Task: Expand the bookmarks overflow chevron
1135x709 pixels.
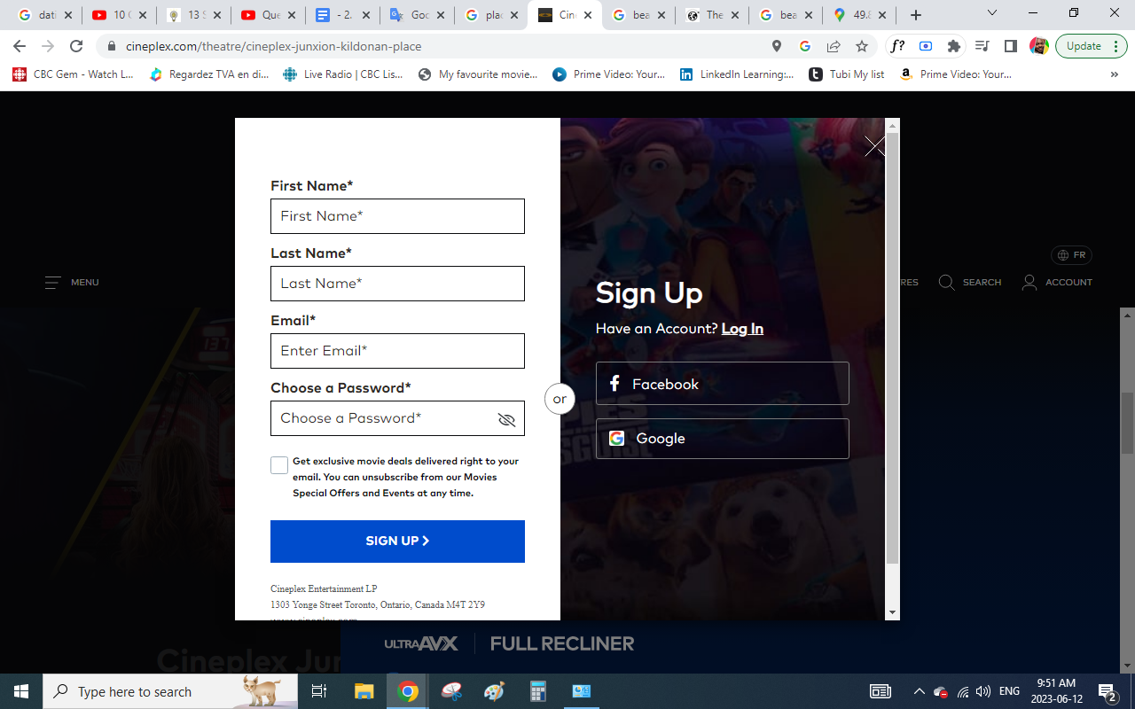Action: (1115, 74)
